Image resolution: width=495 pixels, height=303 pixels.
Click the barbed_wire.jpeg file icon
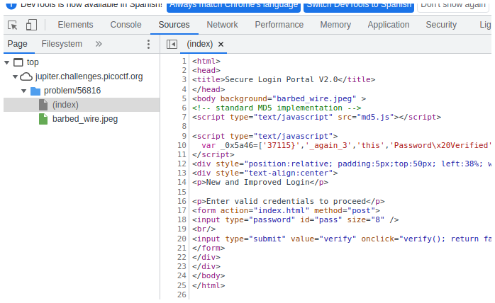coord(43,119)
